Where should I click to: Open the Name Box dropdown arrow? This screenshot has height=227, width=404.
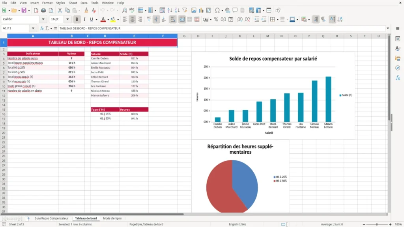pos(33,28)
